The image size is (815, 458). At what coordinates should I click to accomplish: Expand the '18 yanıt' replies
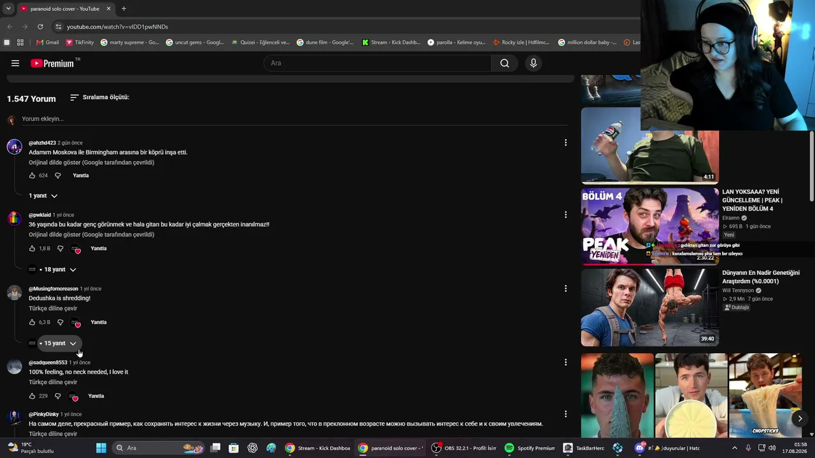(x=58, y=270)
